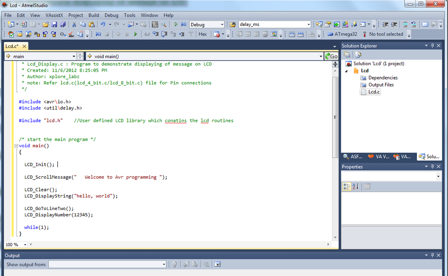Collapse the void main() code block
The height and width of the screenshot is (276, 448).
tap(16, 146)
